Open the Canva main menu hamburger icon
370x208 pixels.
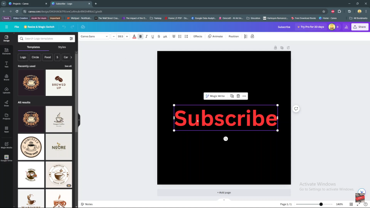(x=6, y=27)
